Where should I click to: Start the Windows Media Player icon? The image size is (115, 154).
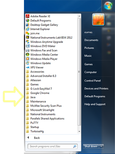click(27, 59)
